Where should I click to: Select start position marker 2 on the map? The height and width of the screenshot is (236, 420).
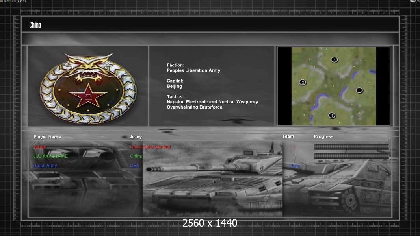coord(303,82)
